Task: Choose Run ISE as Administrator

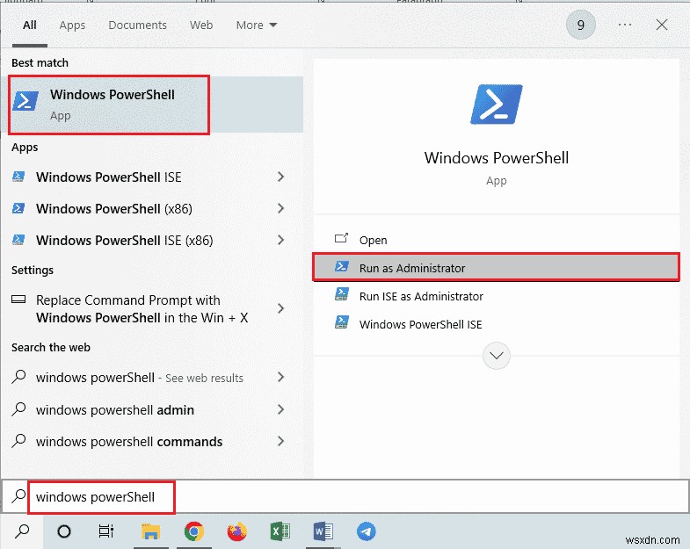Action: (x=497, y=296)
